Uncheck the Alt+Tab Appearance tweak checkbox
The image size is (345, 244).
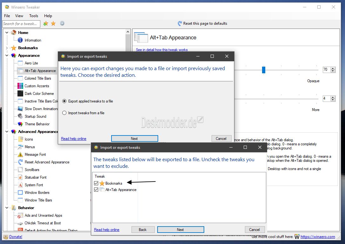[96, 189]
